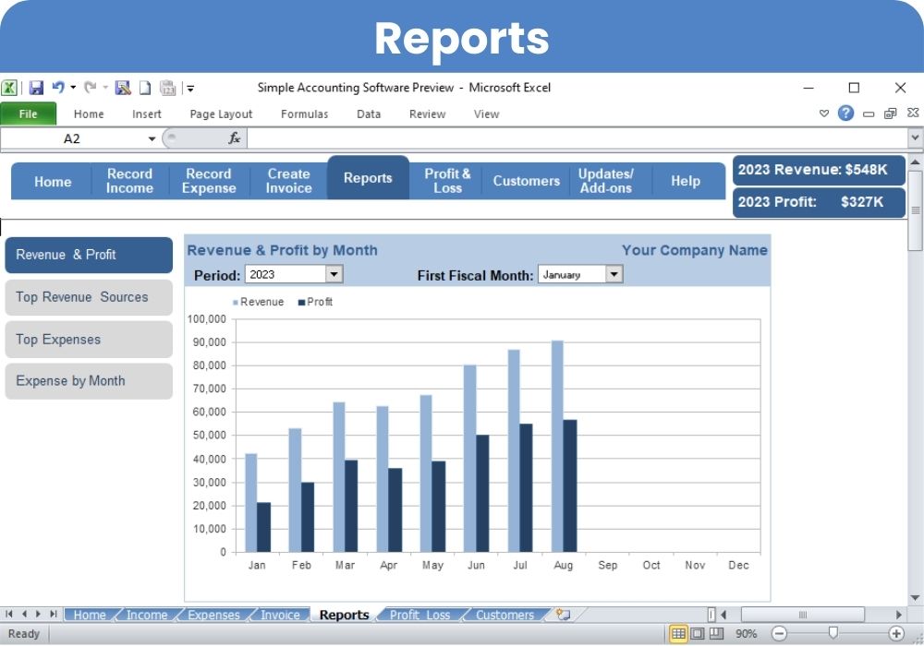Click the zoom in plus icon
Viewport: 924px width, 646px height.
(x=896, y=634)
